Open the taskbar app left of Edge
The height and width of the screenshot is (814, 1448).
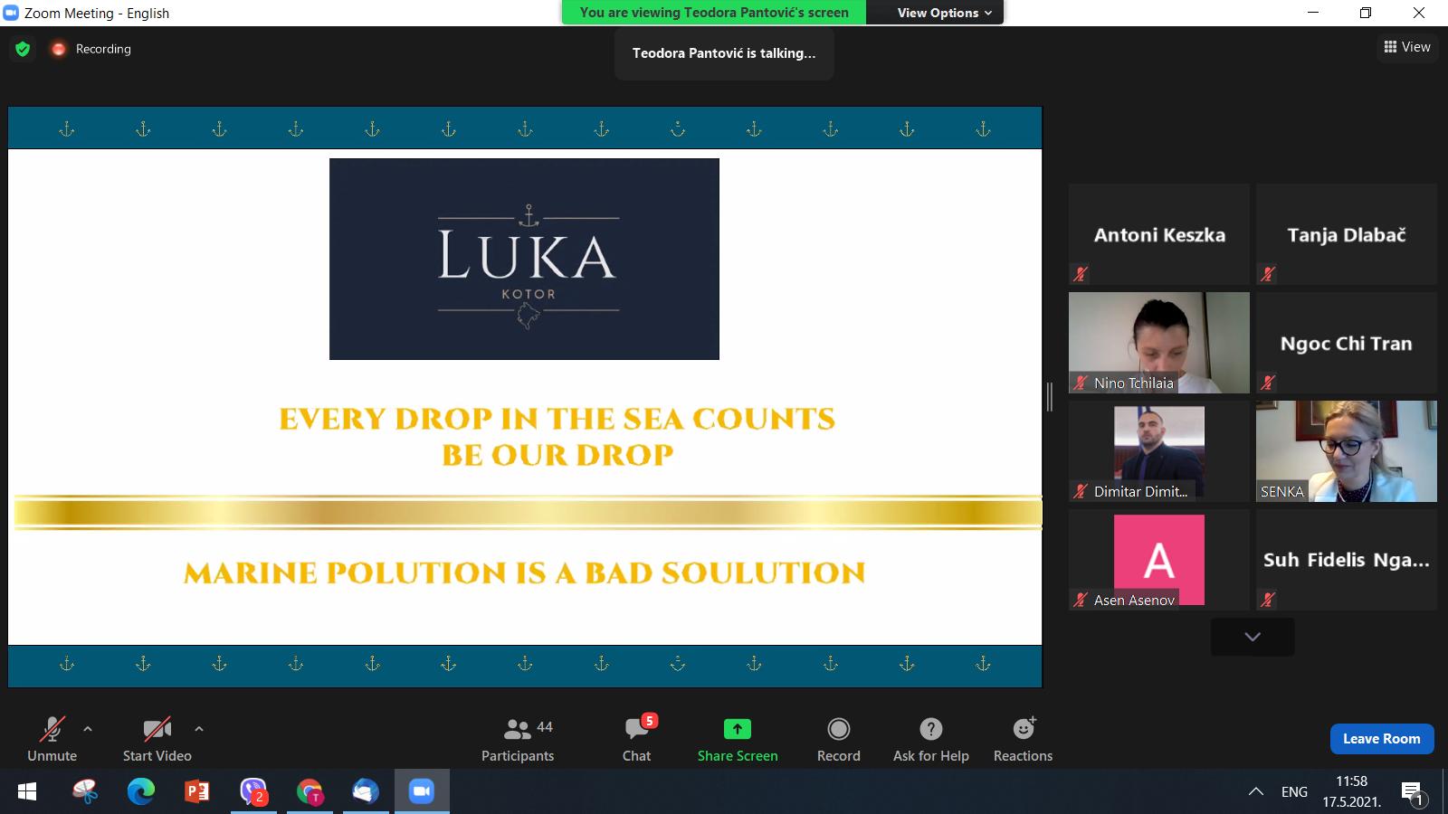[x=84, y=792]
